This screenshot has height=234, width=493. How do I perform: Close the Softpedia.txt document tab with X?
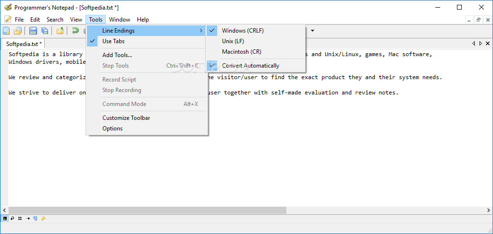488,44
